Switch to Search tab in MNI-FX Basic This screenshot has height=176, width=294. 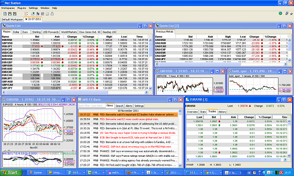(x=119, y=106)
